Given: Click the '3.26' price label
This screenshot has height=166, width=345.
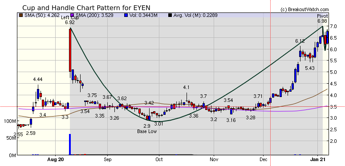Looking at the screenshot, I should coord(114,118).
